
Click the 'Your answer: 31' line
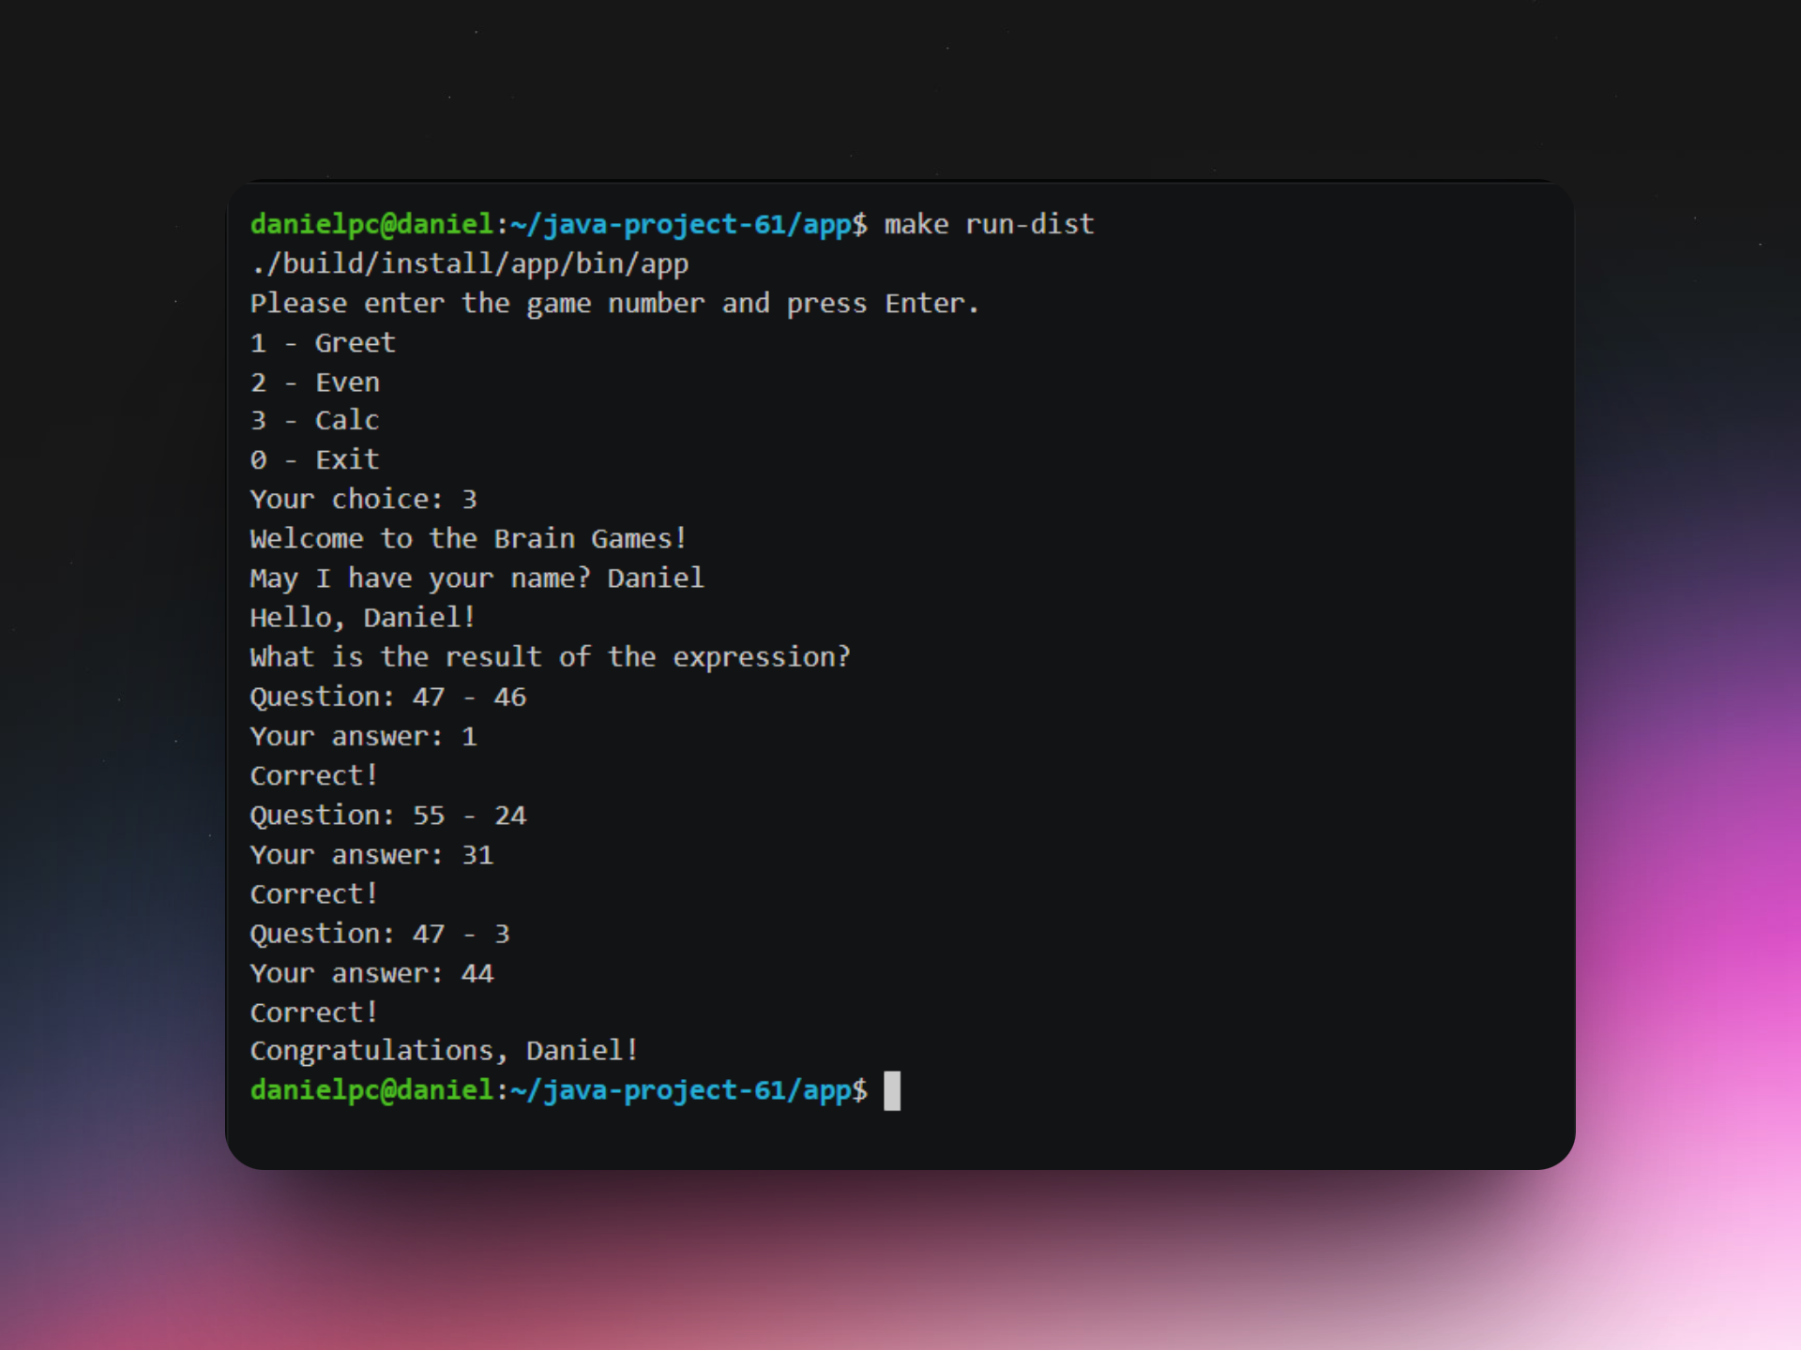(x=371, y=855)
